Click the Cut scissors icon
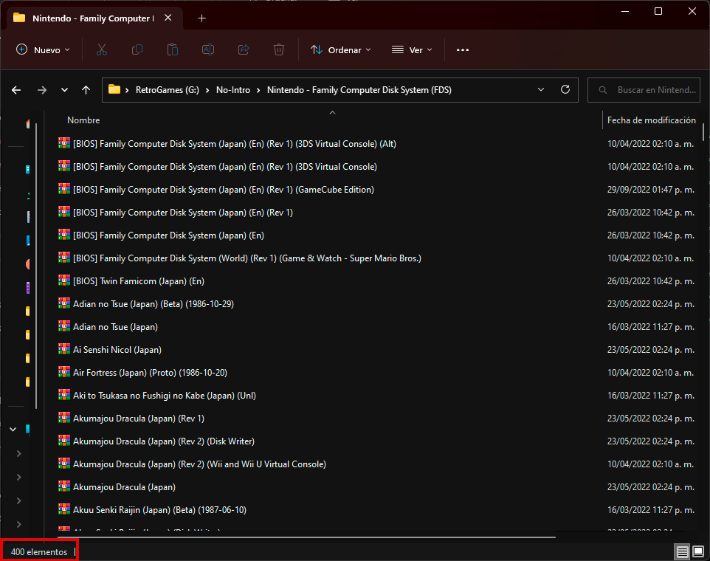The height and width of the screenshot is (561, 710). [101, 49]
